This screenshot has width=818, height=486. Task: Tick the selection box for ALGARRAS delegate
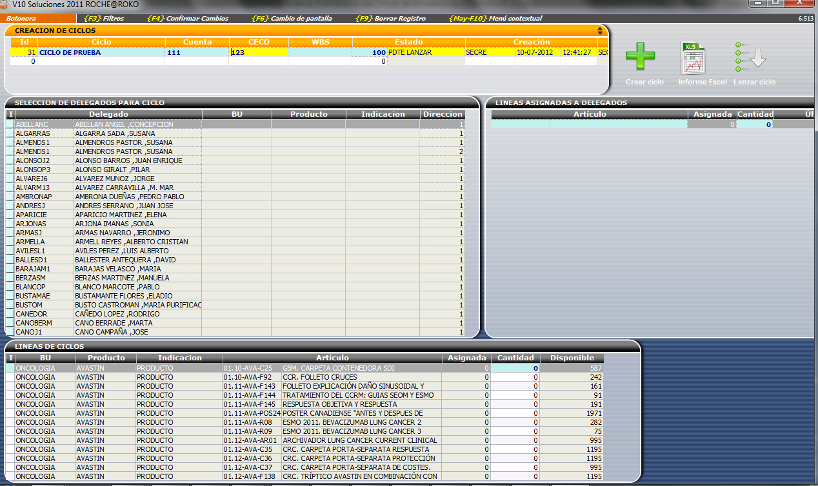(10, 133)
